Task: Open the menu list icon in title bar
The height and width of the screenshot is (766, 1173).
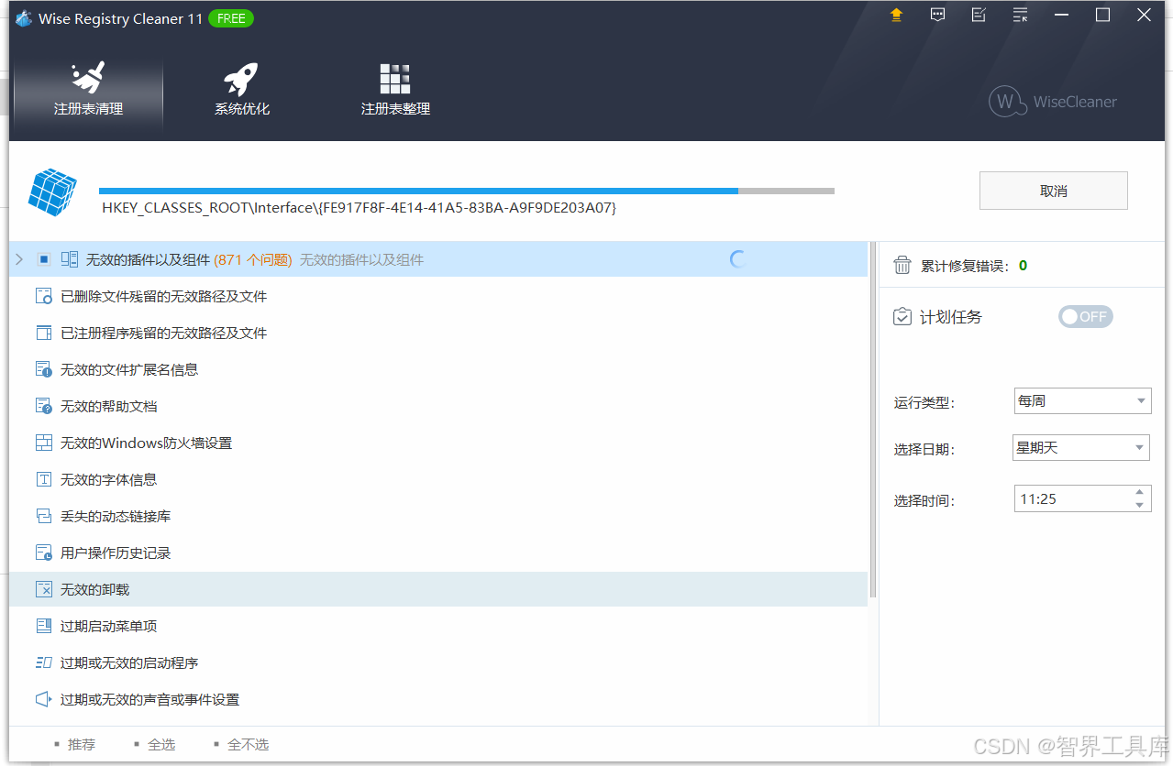Action: (1020, 15)
